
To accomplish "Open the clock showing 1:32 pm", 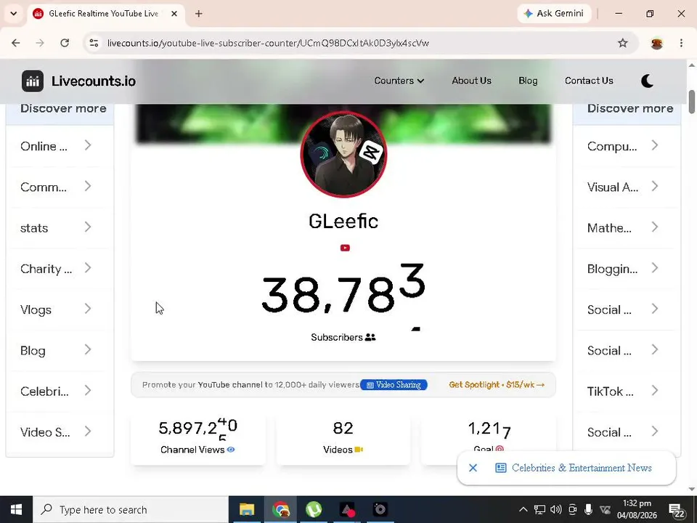I will 637,510.
